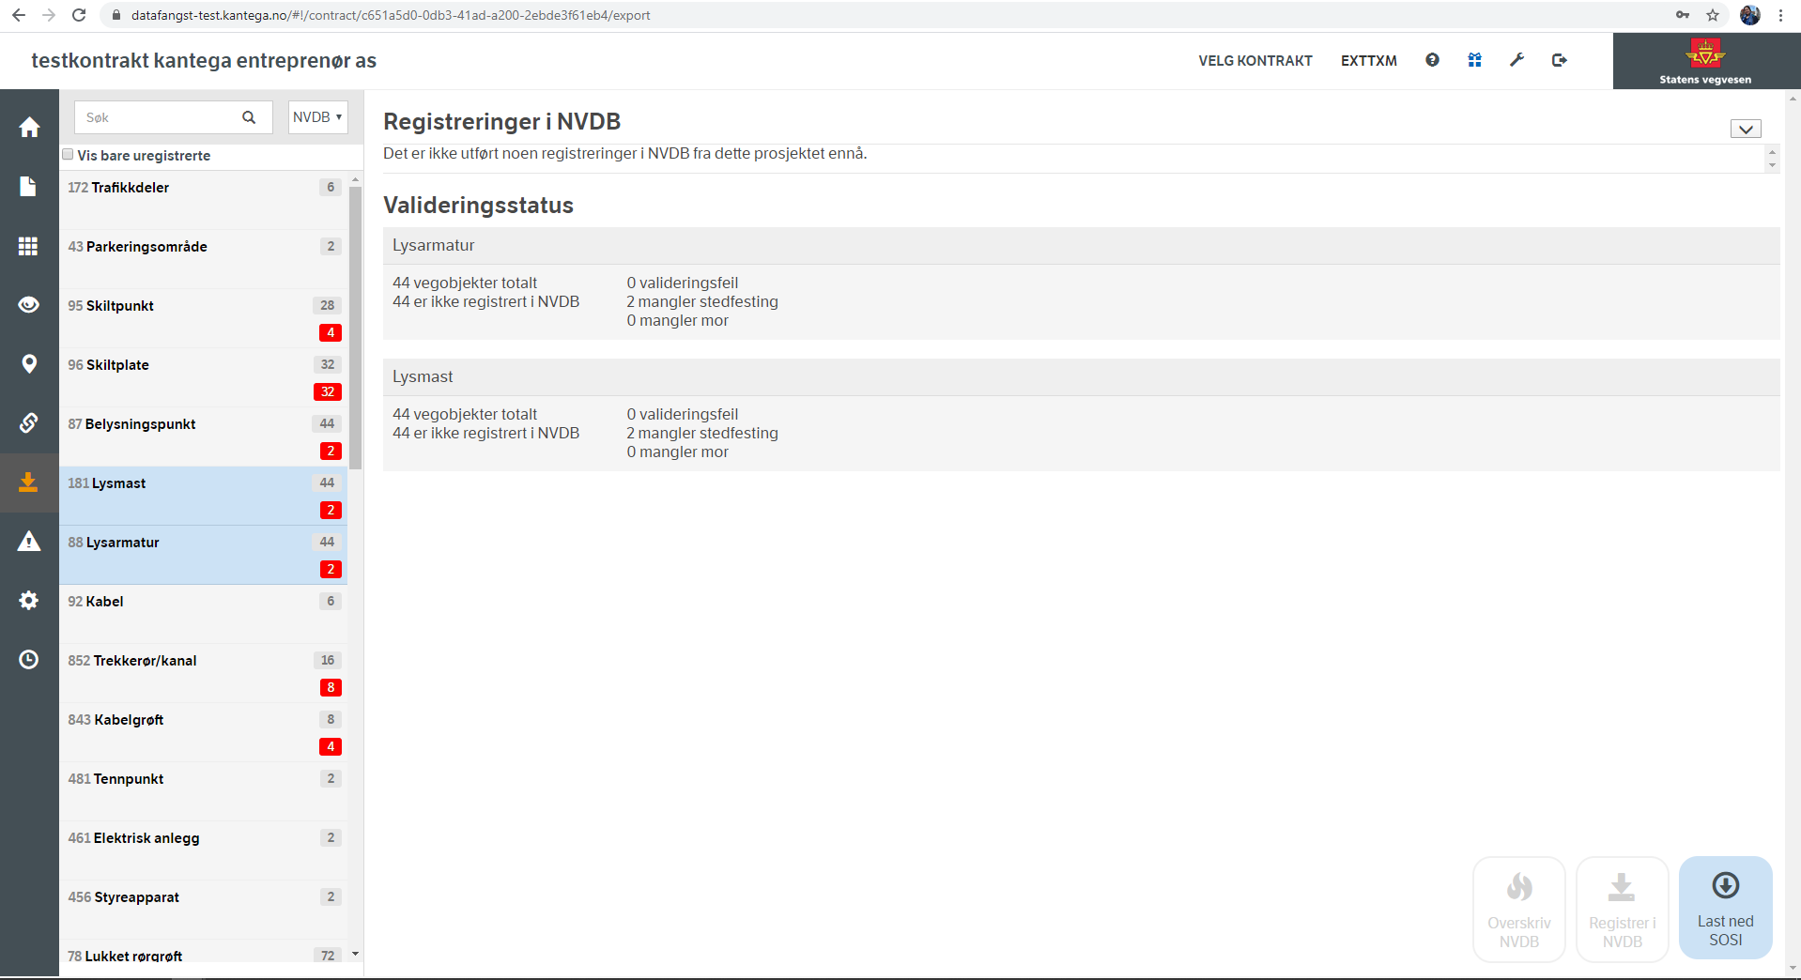
Task: Click list scrollbar down arrow
Action: [355, 954]
